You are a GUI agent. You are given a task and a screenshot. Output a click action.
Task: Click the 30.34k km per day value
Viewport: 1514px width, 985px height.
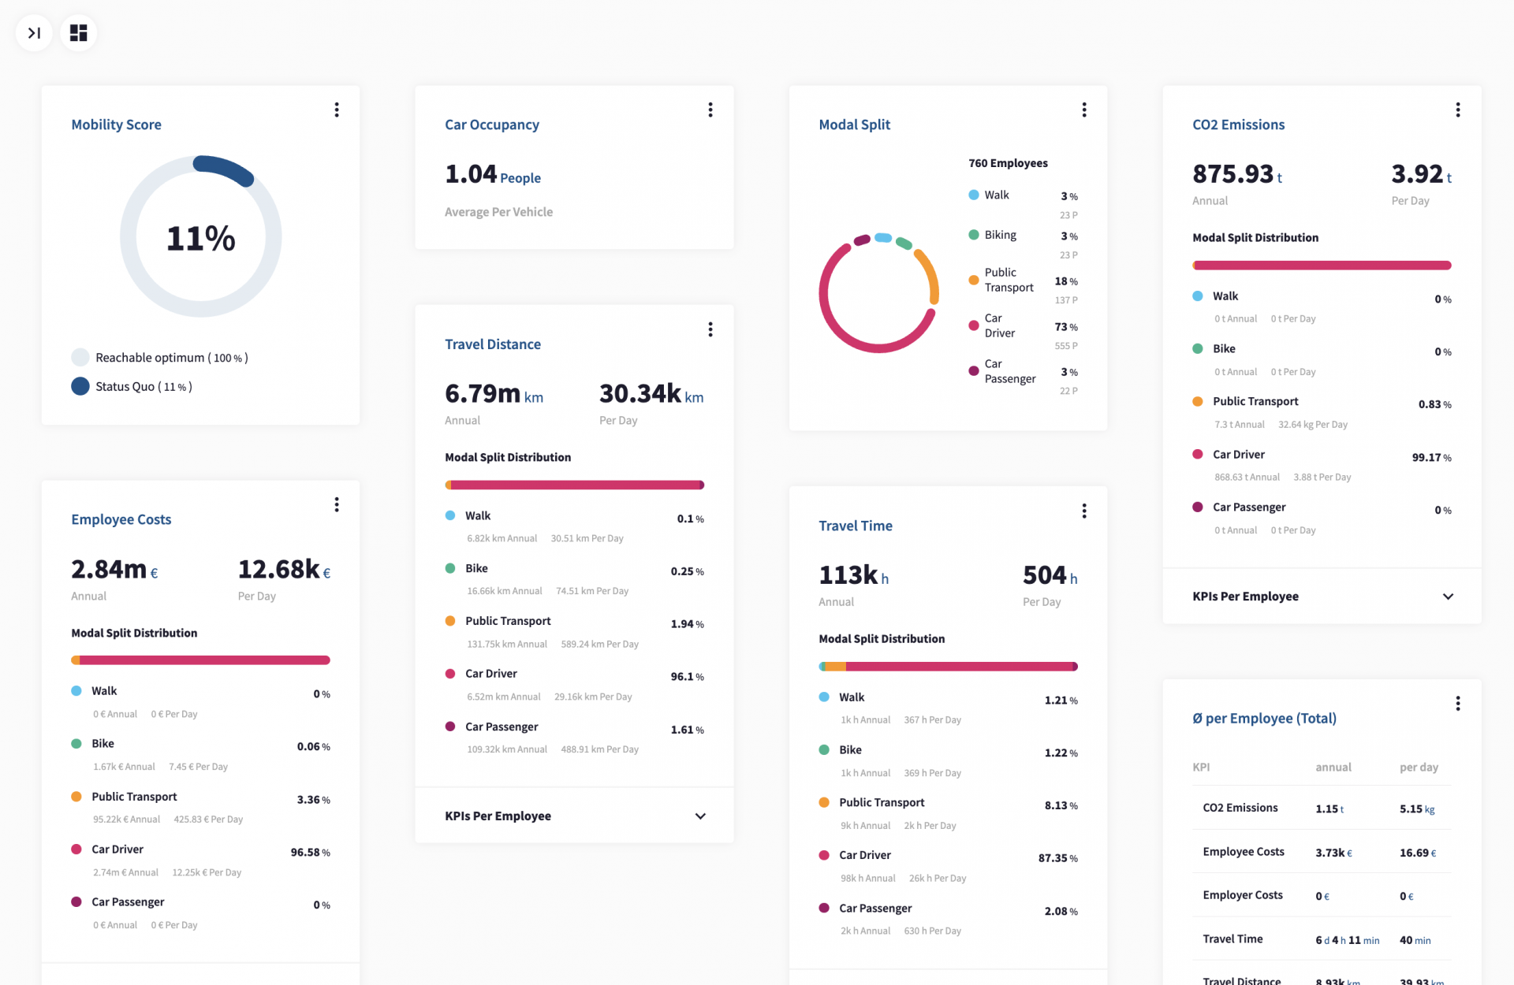[x=651, y=393]
